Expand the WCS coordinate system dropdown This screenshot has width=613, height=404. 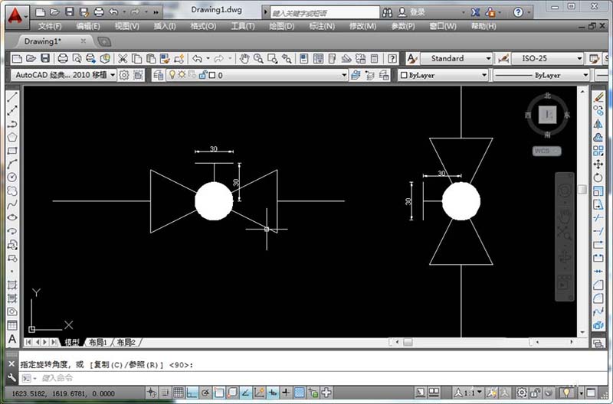point(546,151)
